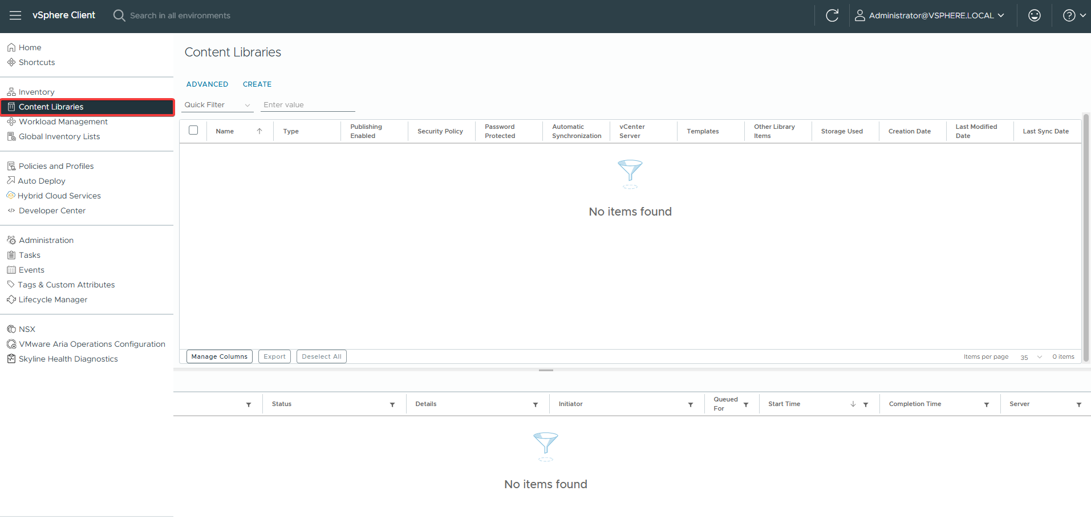The width and height of the screenshot is (1091, 519).
Task: Open Lifecycle Manager from sidebar
Action: point(53,299)
